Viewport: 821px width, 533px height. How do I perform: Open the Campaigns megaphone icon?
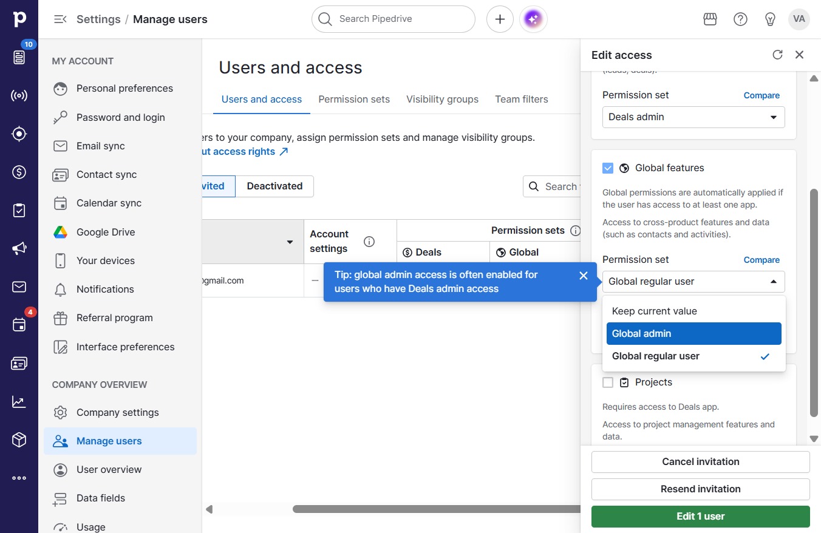point(19,248)
